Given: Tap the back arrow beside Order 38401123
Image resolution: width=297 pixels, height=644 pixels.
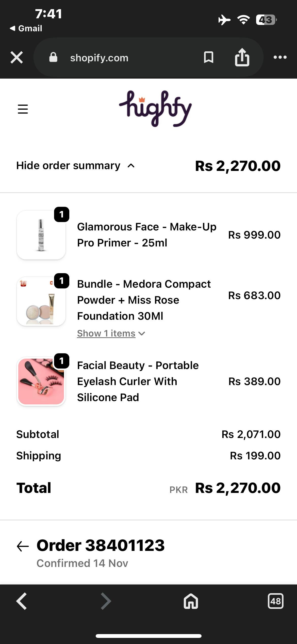Looking at the screenshot, I should pyautogui.click(x=23, y=546).
